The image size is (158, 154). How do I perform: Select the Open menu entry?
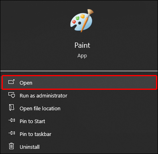(x=79, y=83)
